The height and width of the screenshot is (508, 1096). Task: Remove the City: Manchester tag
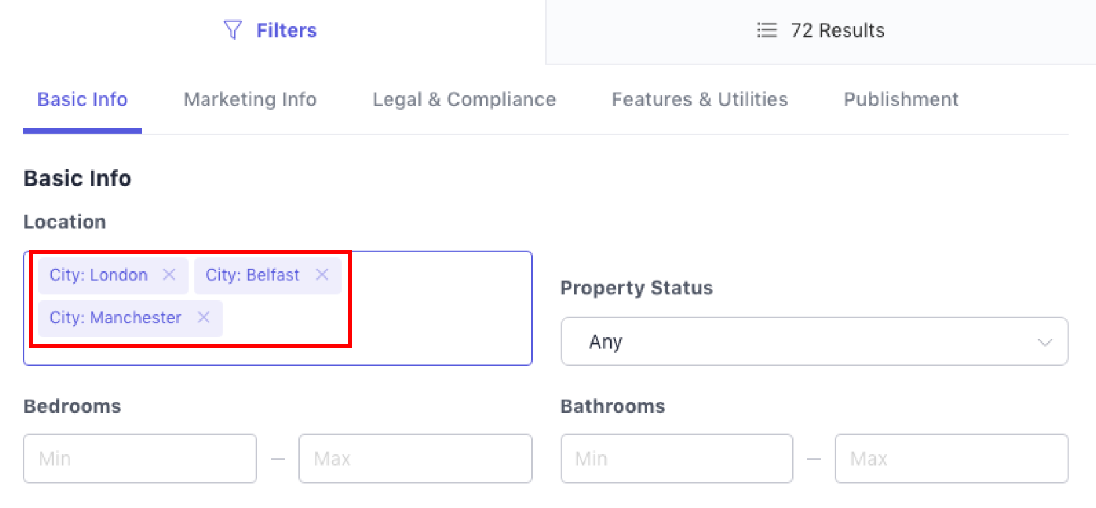pos(204,317)
